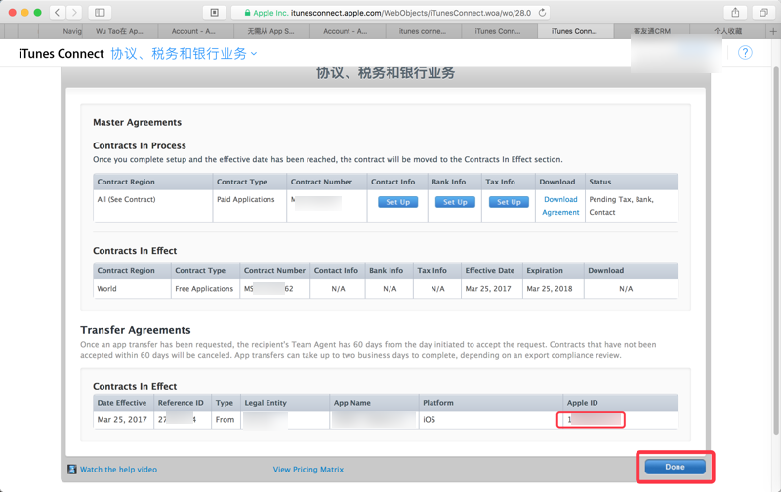Viewport: 781px width, 492px height.
Task: Open the help question mark icon
Action: point(745,53)
